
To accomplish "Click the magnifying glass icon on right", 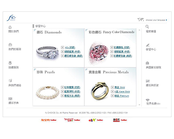I will (147, 27).
